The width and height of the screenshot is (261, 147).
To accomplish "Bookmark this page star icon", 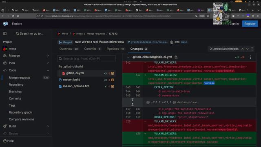I will click(x=208, y=16).
